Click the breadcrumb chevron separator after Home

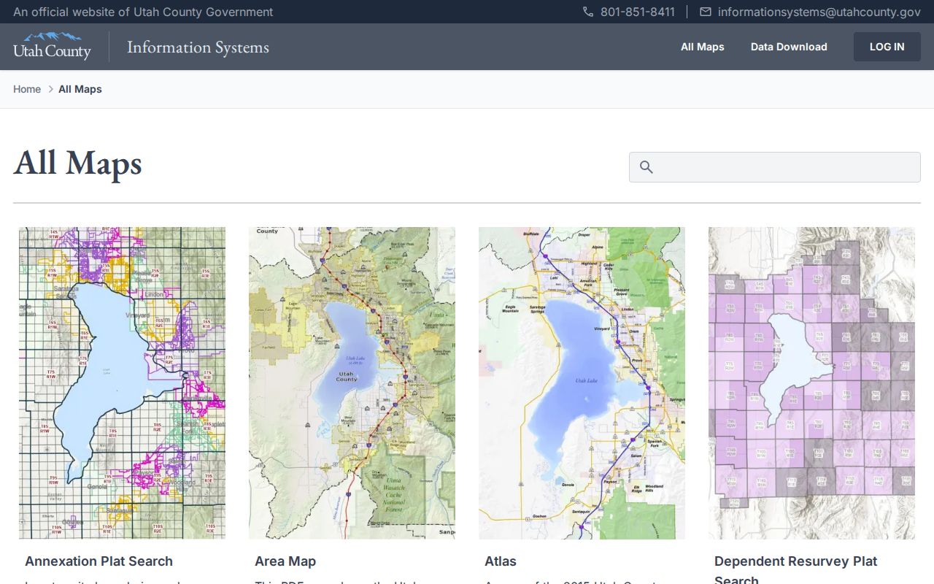[x=51, y=89]
